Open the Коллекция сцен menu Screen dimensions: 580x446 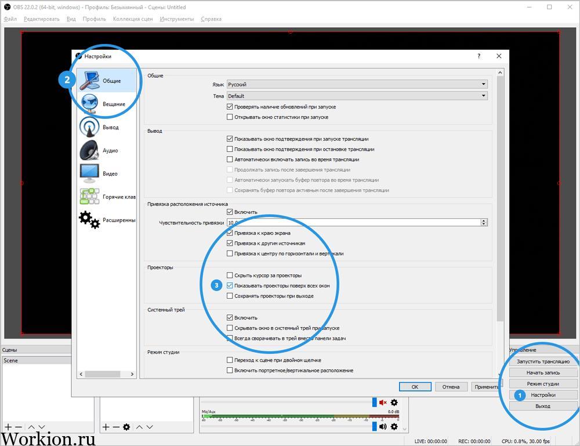pyautogui.click(x=133, y=19)
